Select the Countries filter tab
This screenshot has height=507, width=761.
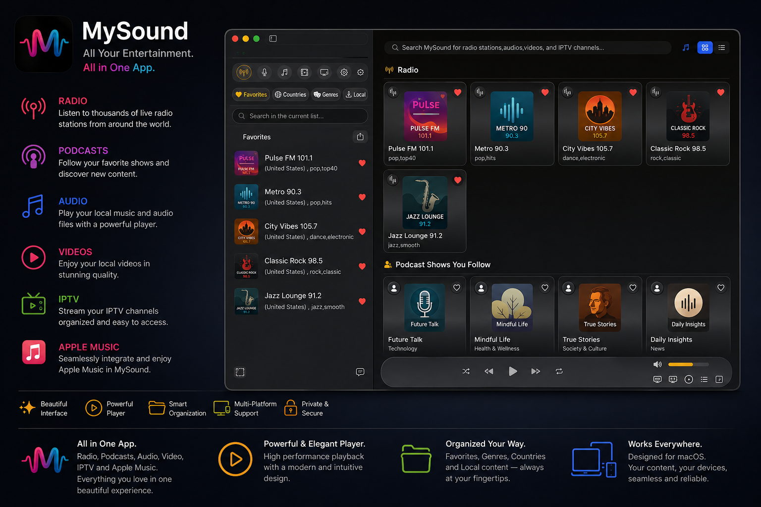291,95
